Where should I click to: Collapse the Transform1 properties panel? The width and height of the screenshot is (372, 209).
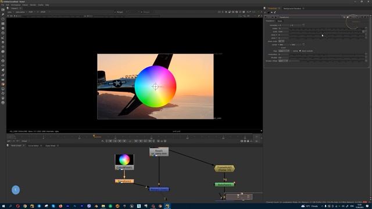pos(266,17)
